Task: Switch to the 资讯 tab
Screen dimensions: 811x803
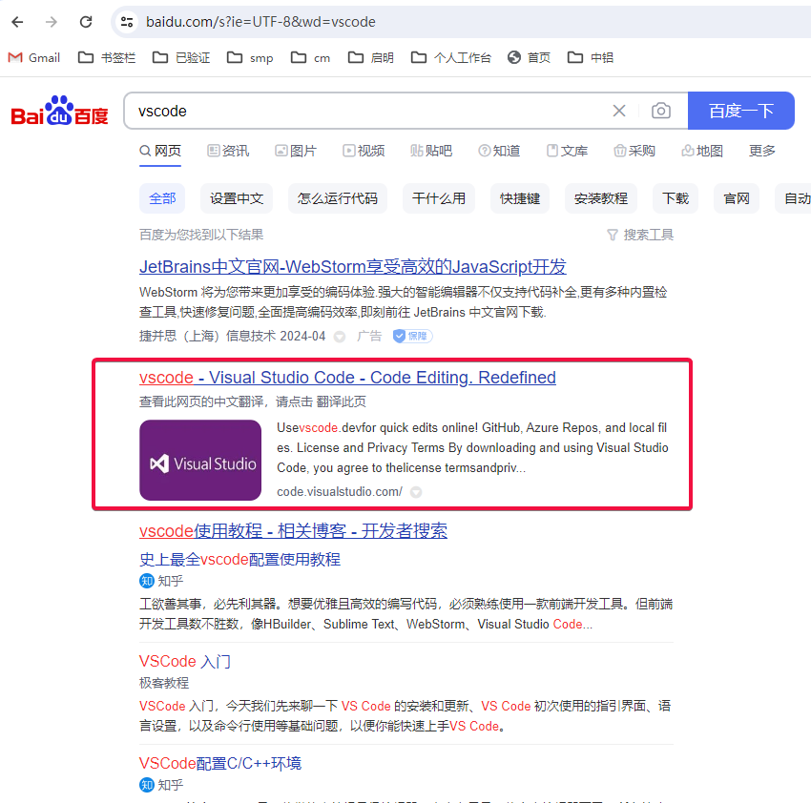Action: [x=228, y=151]
